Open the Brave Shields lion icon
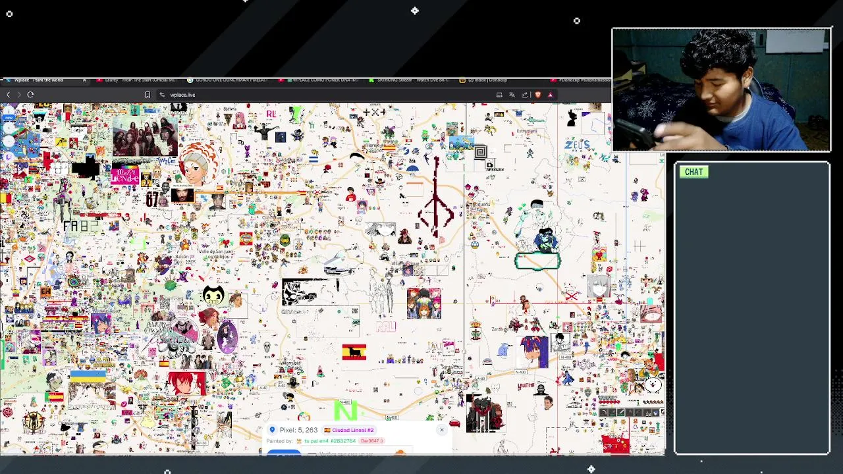843x474 pixels. [x=538, y=95]
